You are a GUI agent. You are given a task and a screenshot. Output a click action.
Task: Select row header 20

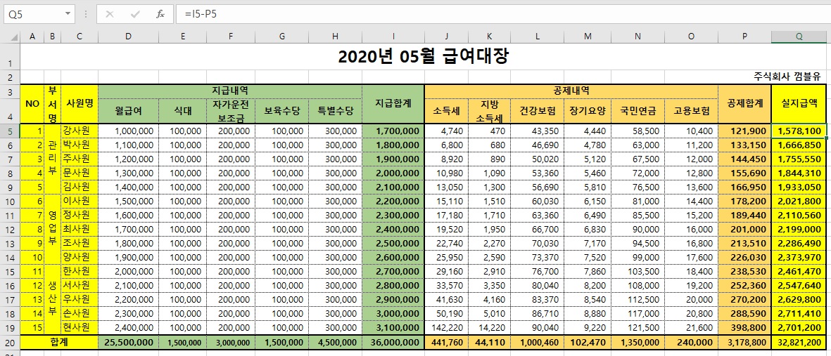tap(10, 342)
